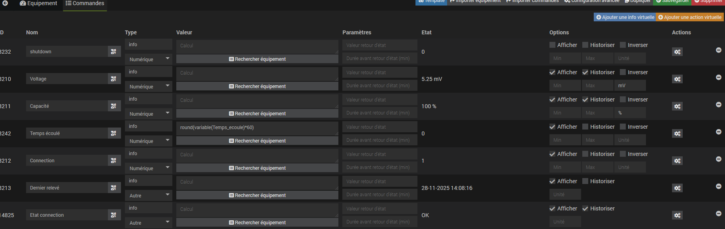Focus the Calcul field in Connection row
Image resolution: width=725 pixels, height=229 pixels.
pos(257,156)
